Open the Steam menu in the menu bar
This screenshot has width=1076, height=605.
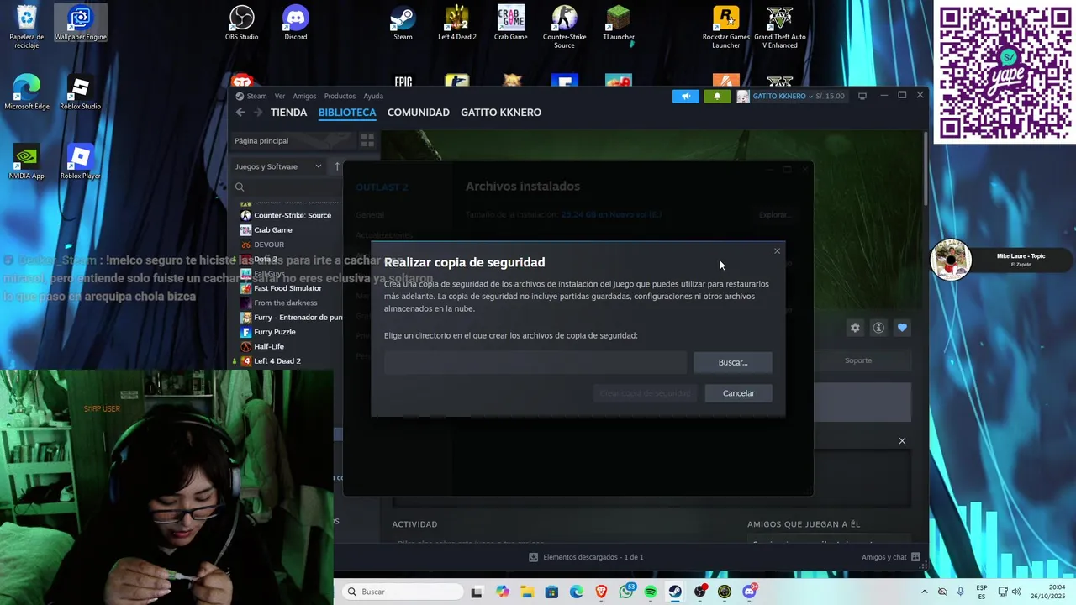[256, 96]
